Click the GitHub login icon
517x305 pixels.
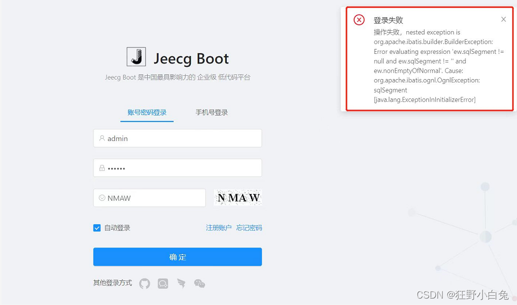145,283
